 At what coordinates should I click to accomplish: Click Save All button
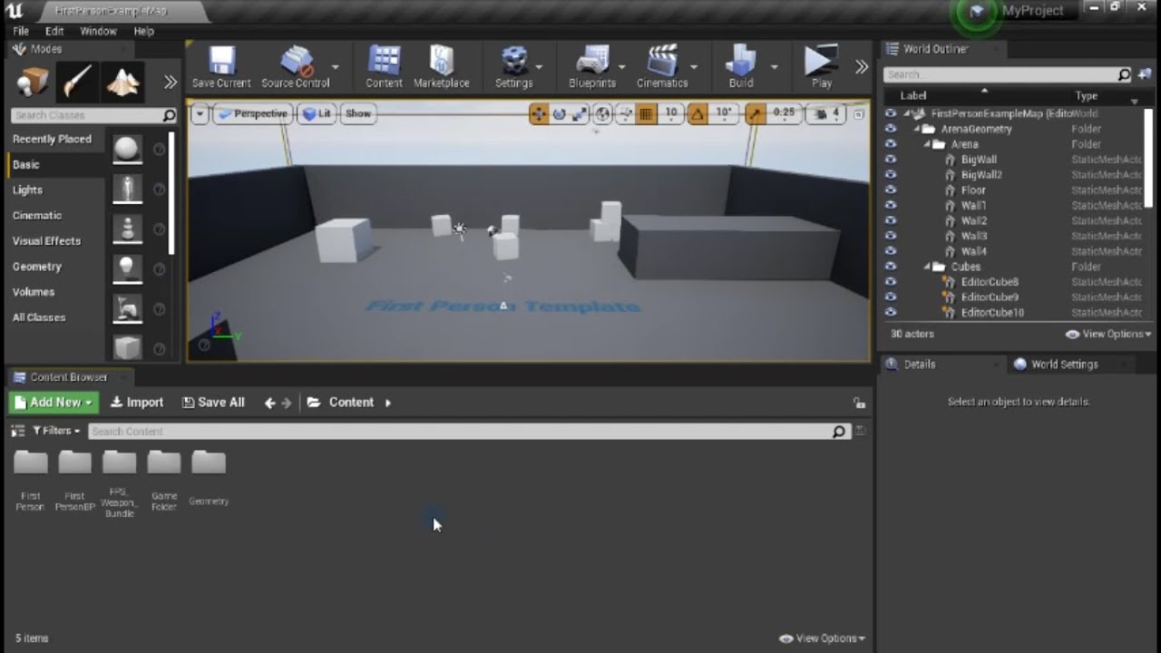click(x=213, y=403)
